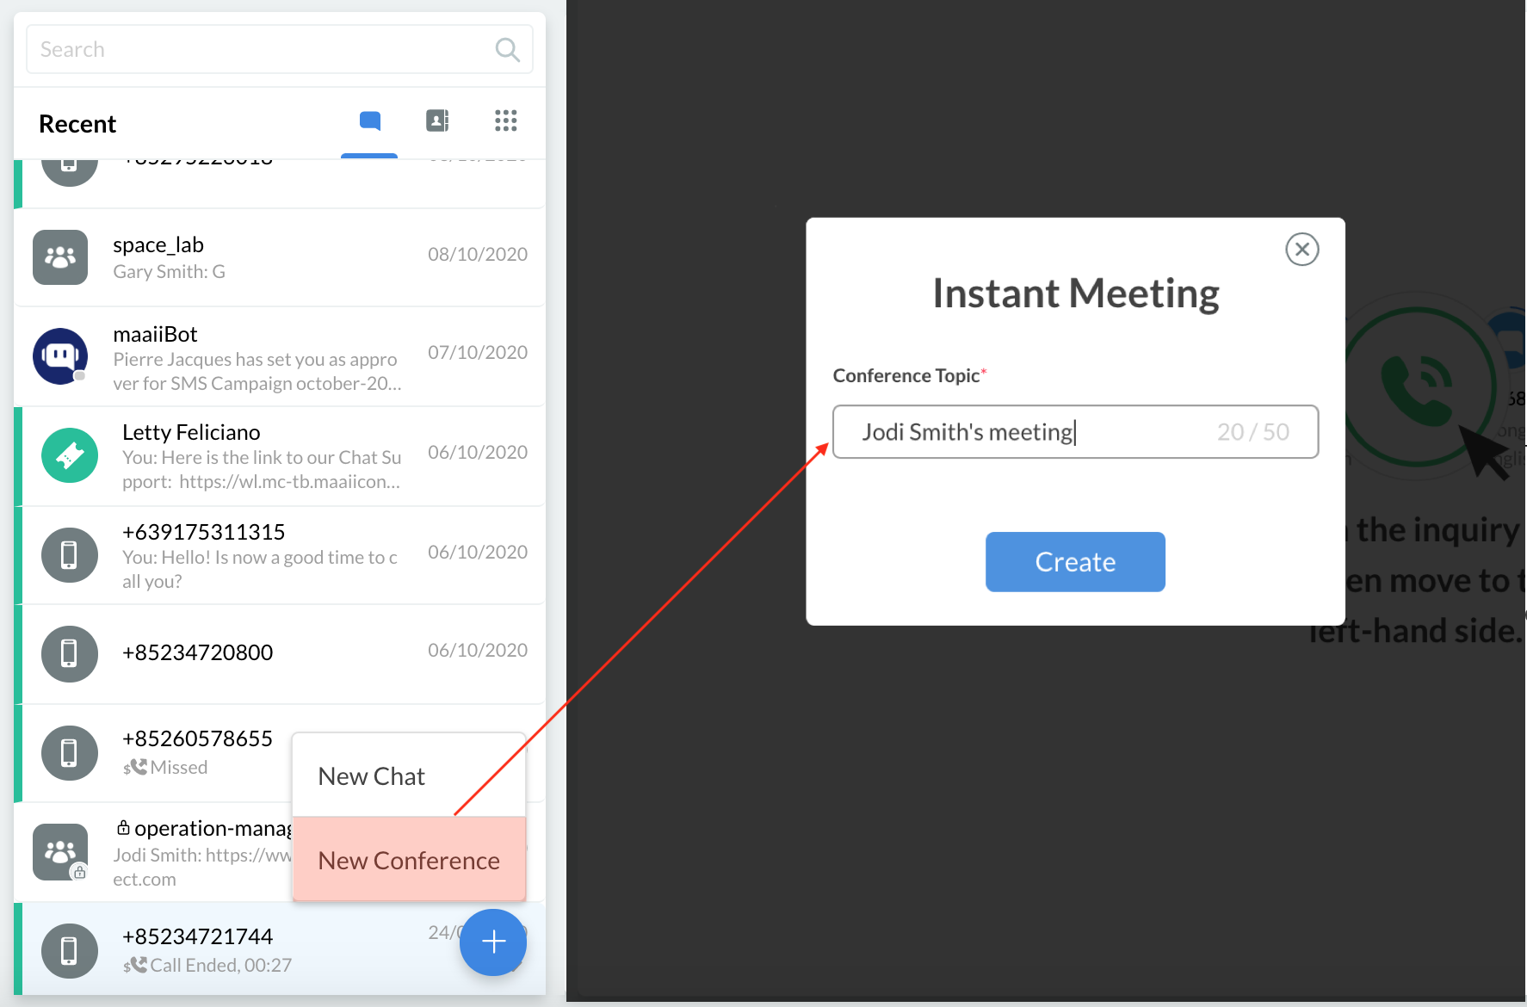Click the Create button

(1075, 562)
